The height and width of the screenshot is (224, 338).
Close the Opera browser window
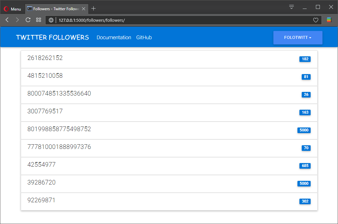coord(331,7)
